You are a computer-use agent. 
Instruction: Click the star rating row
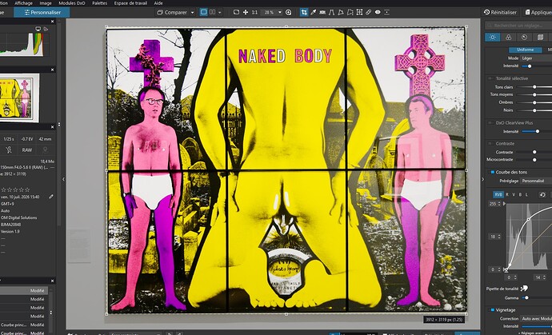click(x=15, y=189)
